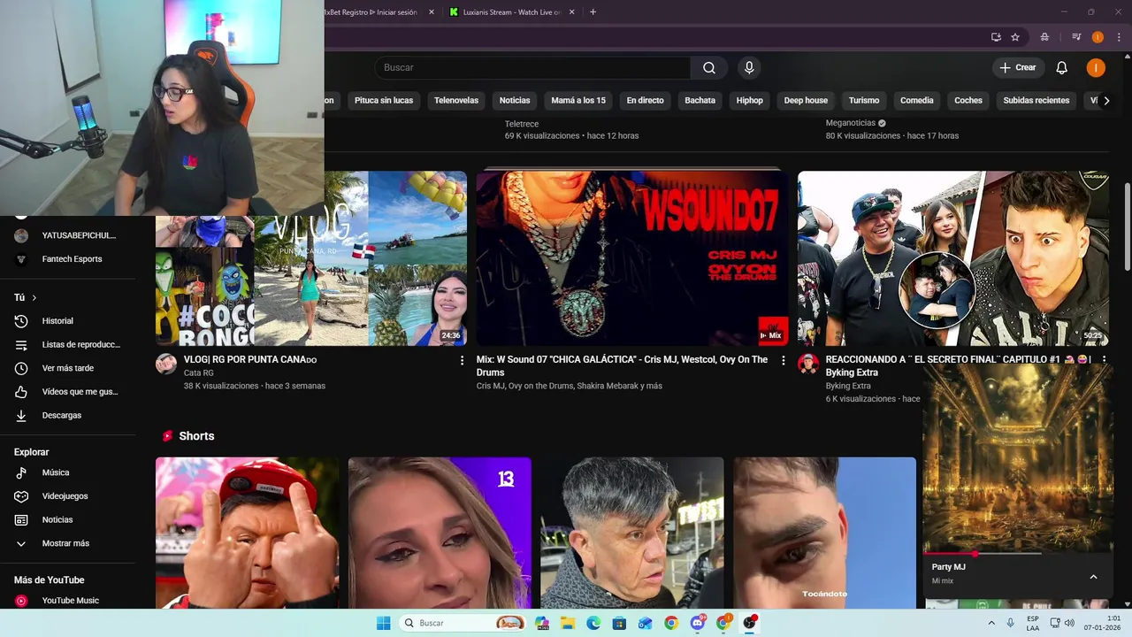Open the YouTube account avatar menu
Screen dimensions: 1132x637
(x=1096, y=68)
